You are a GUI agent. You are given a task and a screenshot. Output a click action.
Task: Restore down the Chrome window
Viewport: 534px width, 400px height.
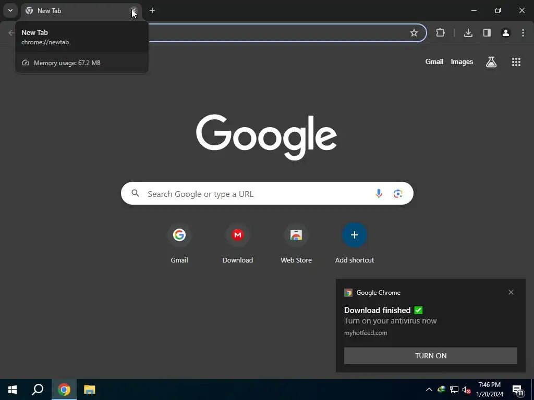click(x=498, y=10)
